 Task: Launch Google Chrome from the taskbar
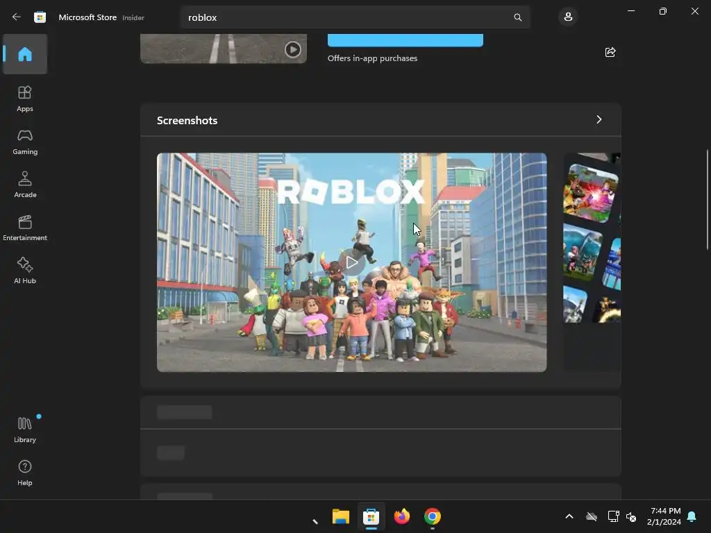tap(432, 516)
